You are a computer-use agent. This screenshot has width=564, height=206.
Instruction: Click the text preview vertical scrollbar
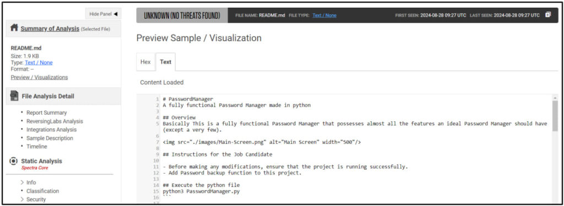[x=555, y=149]
